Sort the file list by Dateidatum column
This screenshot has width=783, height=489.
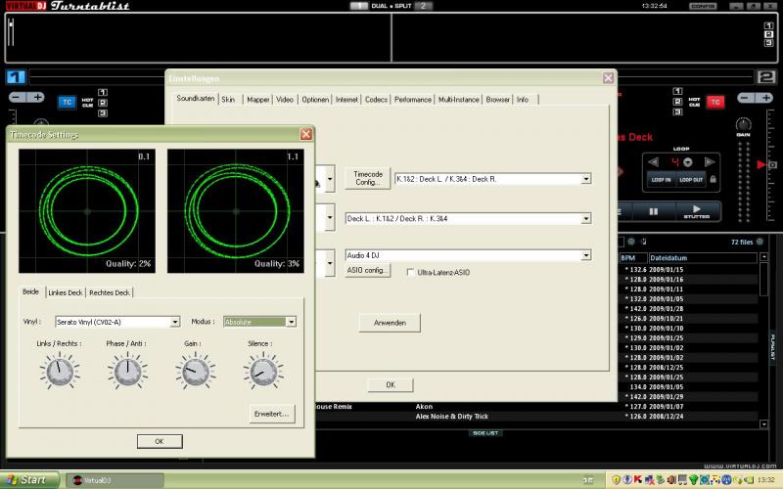(x=703, y=258)
